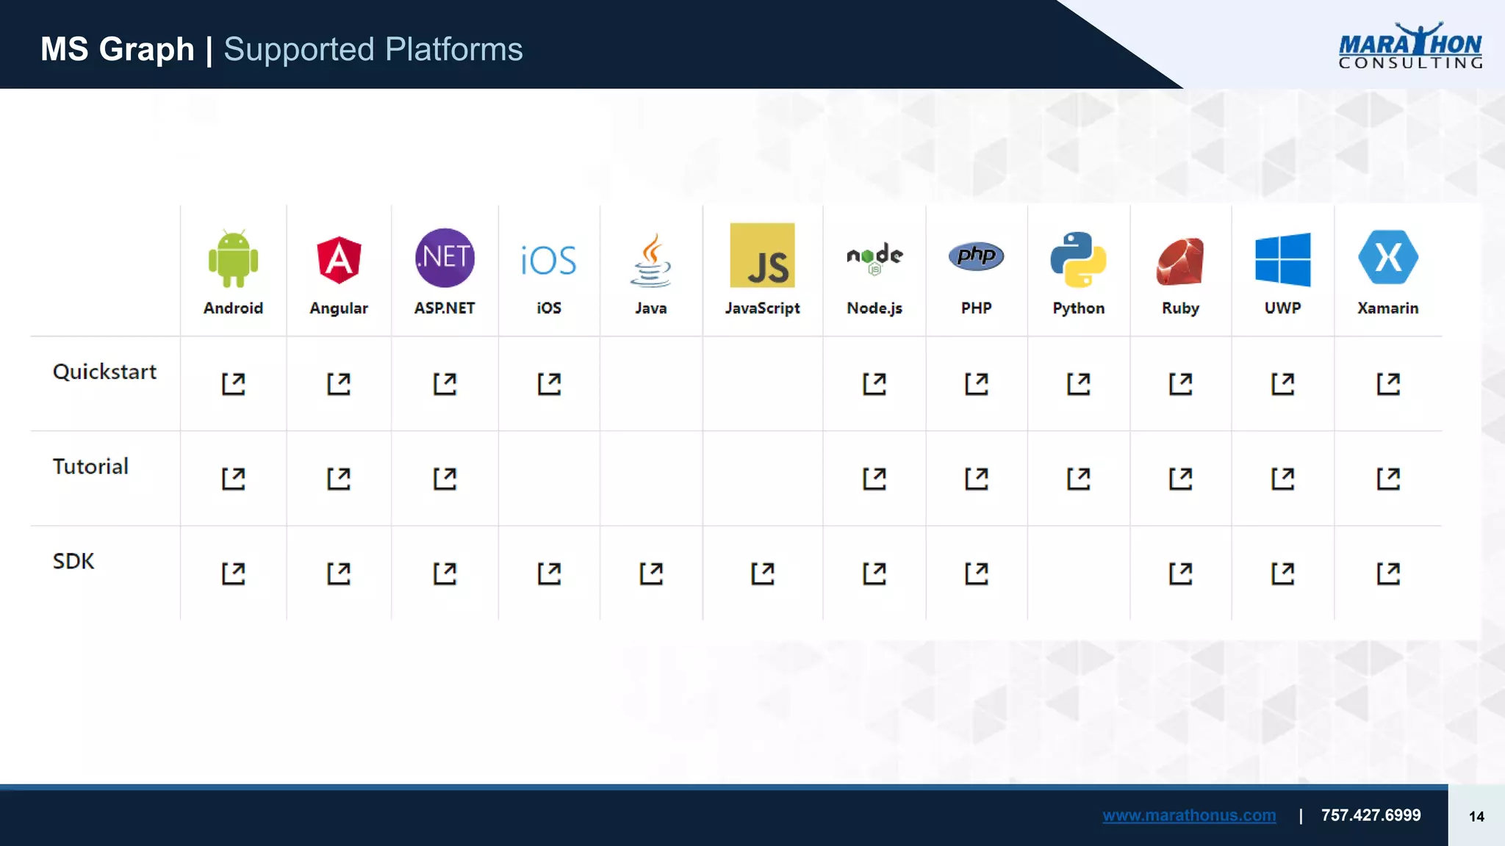Open the SDK link for UWP

coord(1283,574)
